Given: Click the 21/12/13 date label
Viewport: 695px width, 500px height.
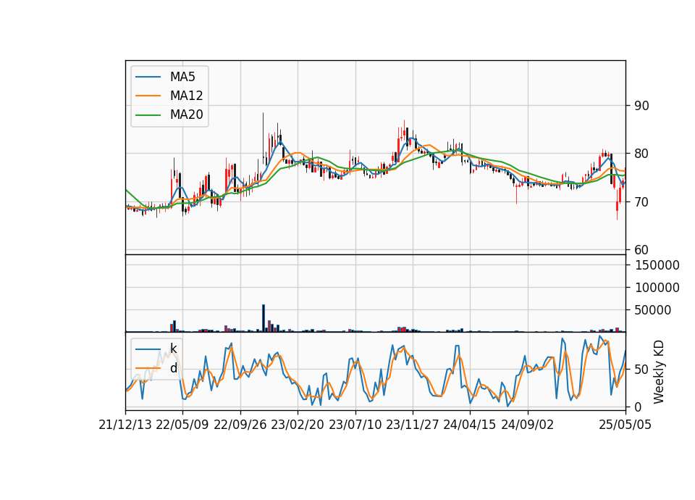Looking at the screenshot, I should [125, 425].
